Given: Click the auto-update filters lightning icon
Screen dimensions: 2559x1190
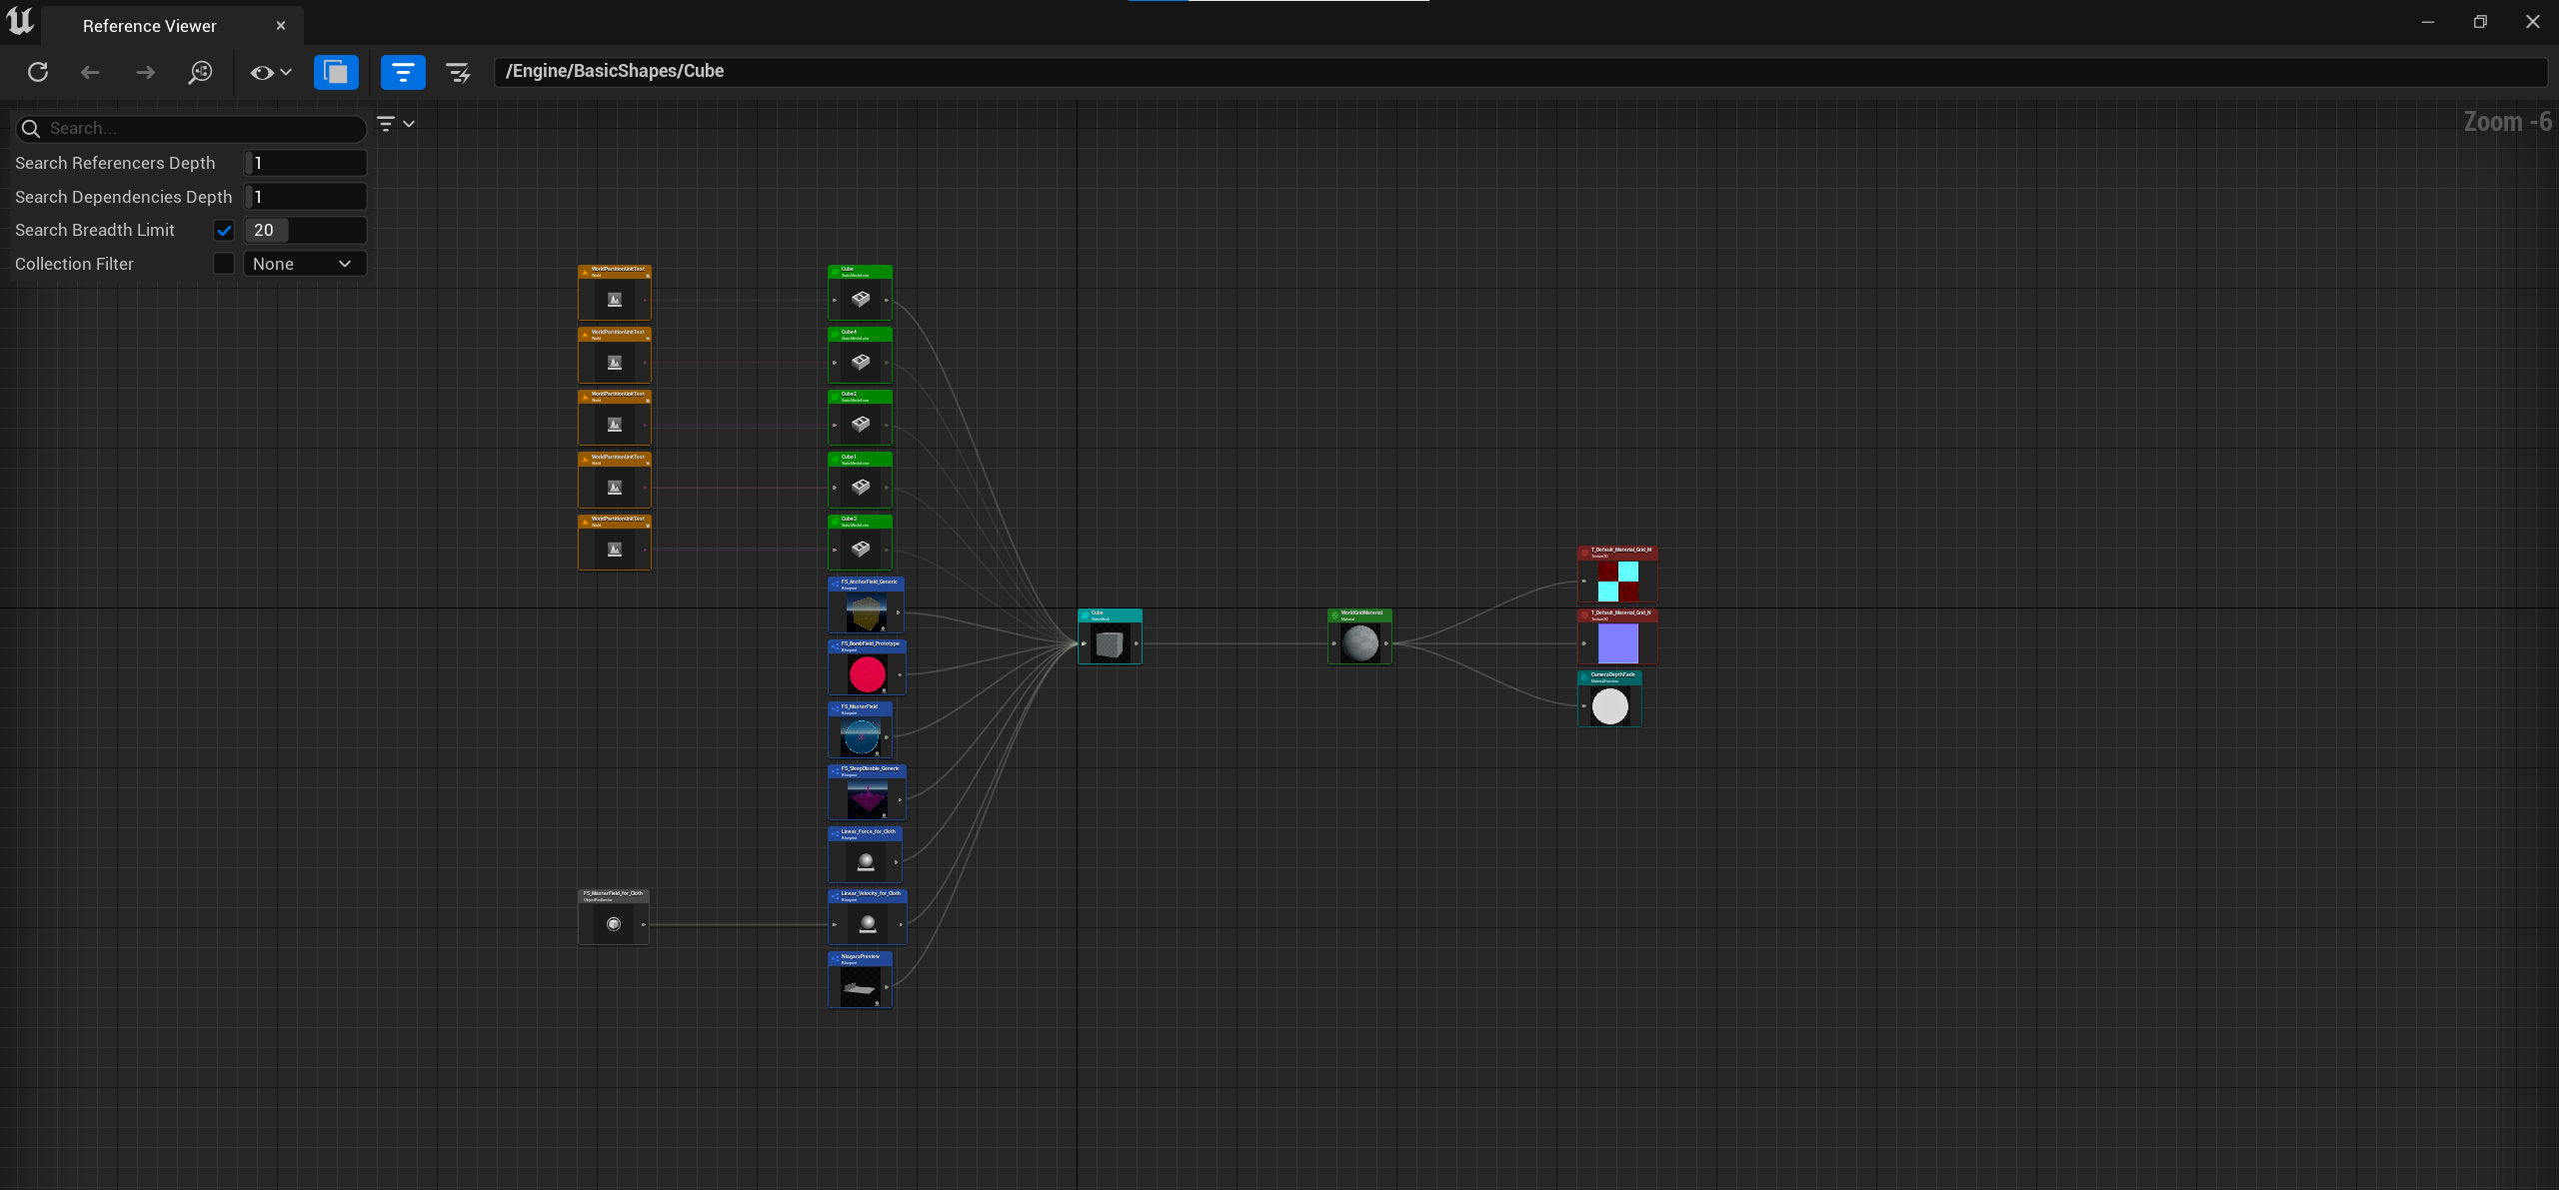Looking at the screenshot, I should pyautogui.click(x=458, y=72).
